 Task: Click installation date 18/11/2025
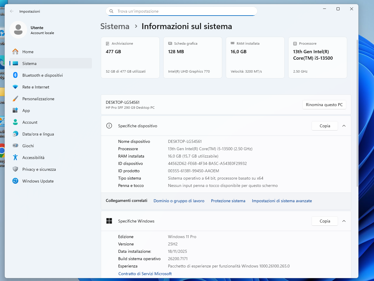click(177, 251)
